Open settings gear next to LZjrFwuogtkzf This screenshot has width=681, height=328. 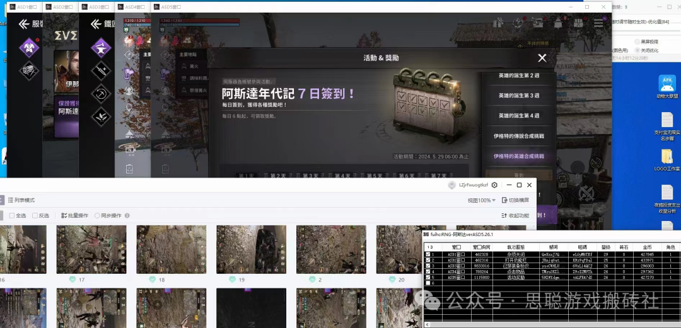pos(494,185)
